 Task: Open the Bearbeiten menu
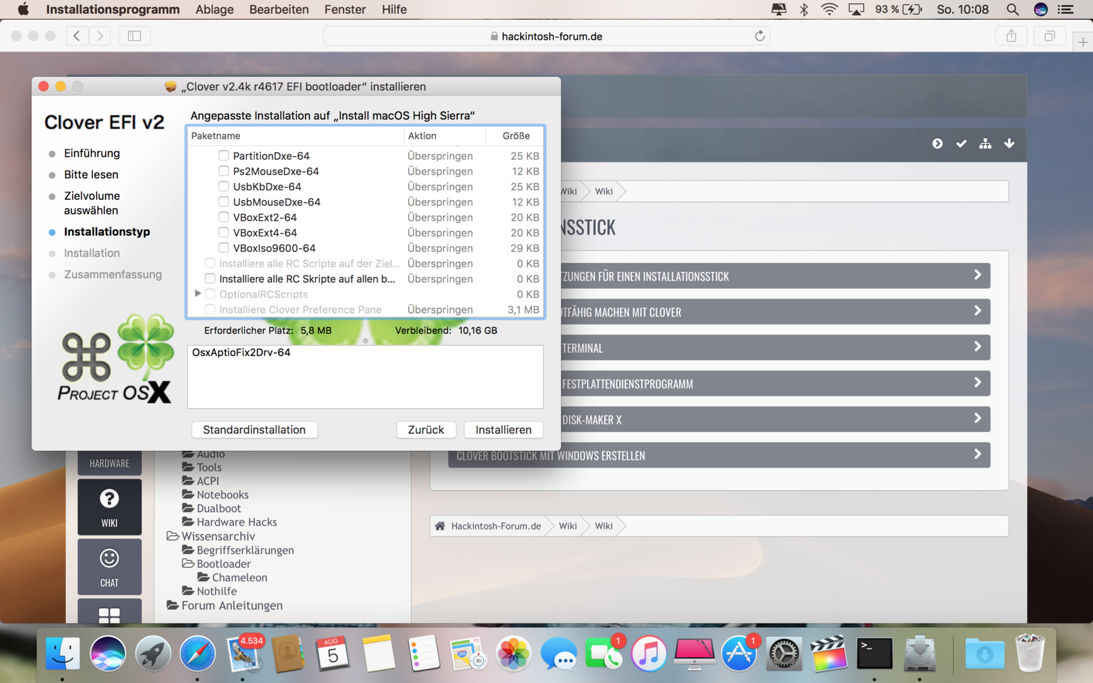pos(279,9)
